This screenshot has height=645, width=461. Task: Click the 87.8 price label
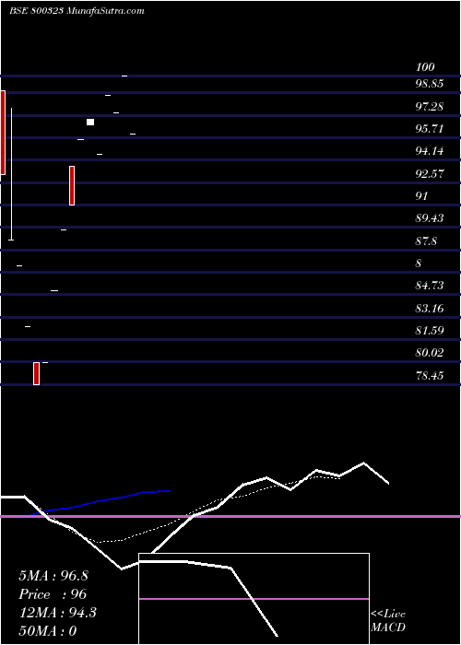tap(426, 241)
